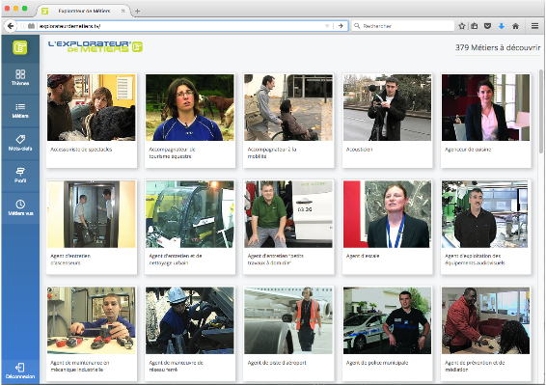Open the bookmarks library icon
546x385 pixels.
click(x=475, y=26)
